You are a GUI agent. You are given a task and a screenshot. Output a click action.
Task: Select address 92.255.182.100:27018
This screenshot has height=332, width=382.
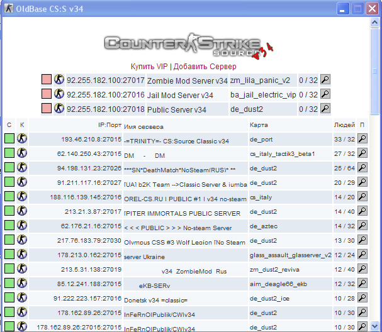pos(106,109)
